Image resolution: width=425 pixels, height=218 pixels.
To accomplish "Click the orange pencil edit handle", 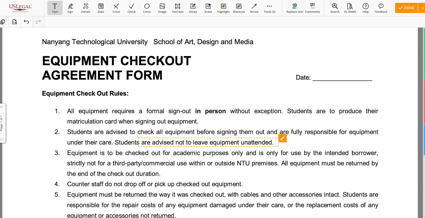I will point(283,138).
